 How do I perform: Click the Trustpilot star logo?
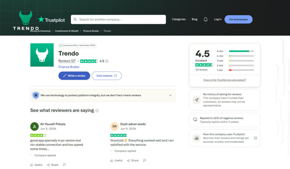[x=41, y=19]
